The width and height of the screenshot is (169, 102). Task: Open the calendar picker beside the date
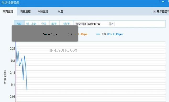coord(111,24)
